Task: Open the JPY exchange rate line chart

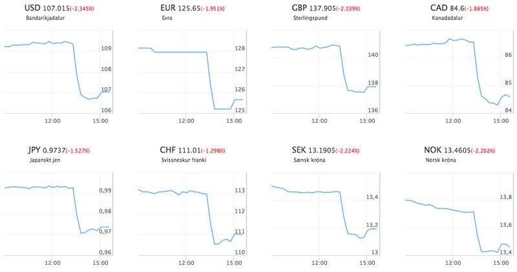Action: (x=57, y=216)
